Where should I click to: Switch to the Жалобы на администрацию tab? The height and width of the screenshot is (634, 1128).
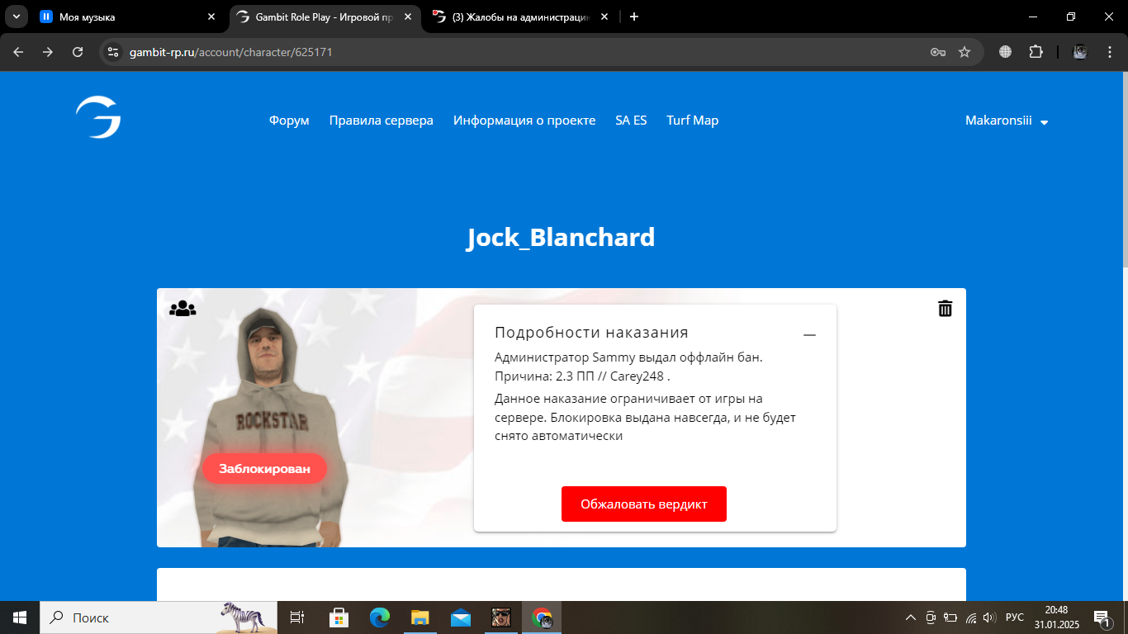pos(520,17)
